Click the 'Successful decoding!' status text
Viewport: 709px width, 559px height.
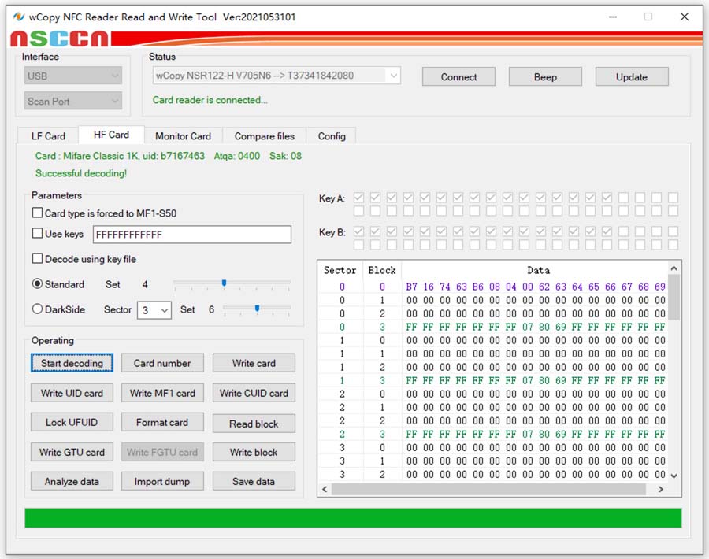coord(81,173)
